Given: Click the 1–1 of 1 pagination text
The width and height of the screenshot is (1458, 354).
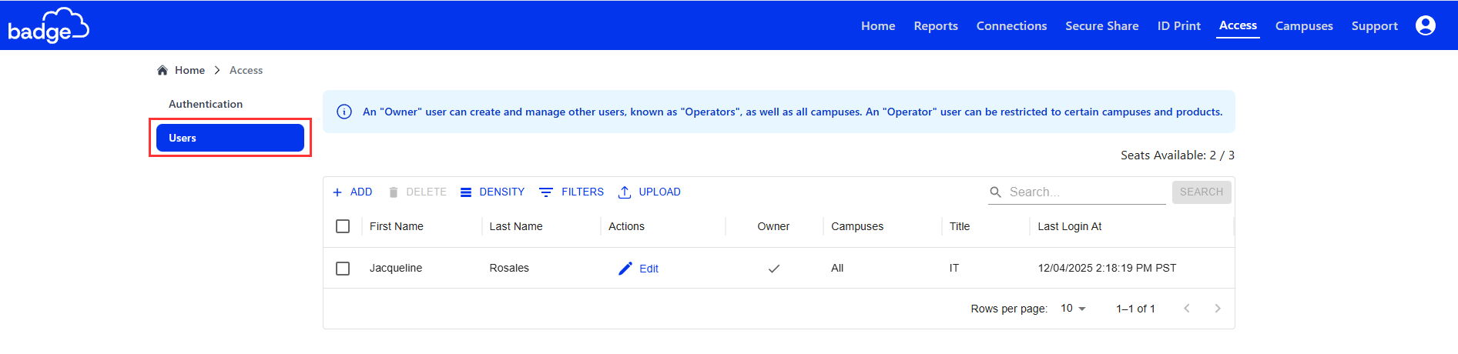Looking at the screenshot, I should (x=1135, y=309).
